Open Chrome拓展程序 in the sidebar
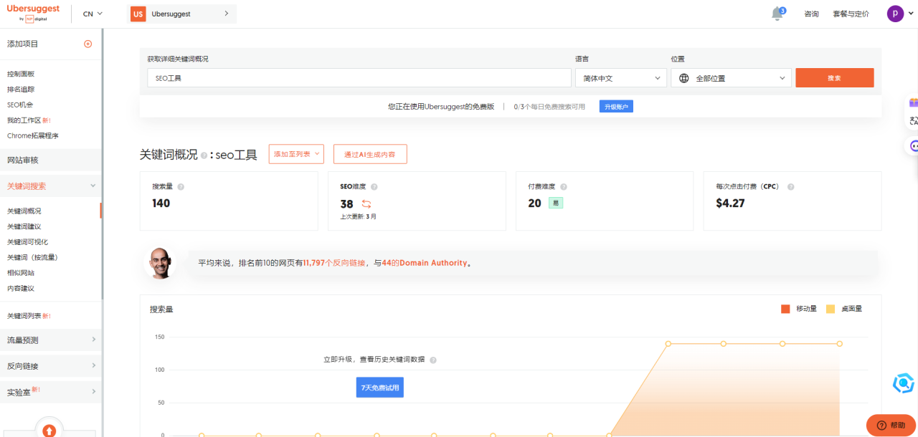The image size is (918, 437). pyautogui.click(x=33, y=135)
